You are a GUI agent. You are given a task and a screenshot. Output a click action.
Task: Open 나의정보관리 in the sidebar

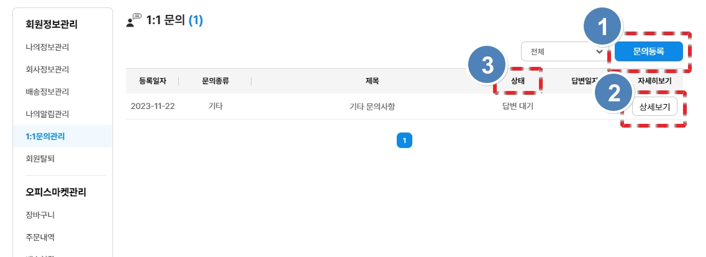tap(47, 47)
